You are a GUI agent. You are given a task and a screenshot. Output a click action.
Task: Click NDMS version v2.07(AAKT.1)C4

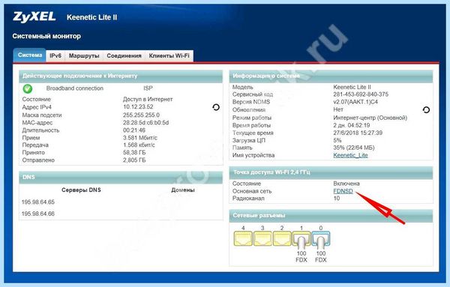(x=355, y=102)
